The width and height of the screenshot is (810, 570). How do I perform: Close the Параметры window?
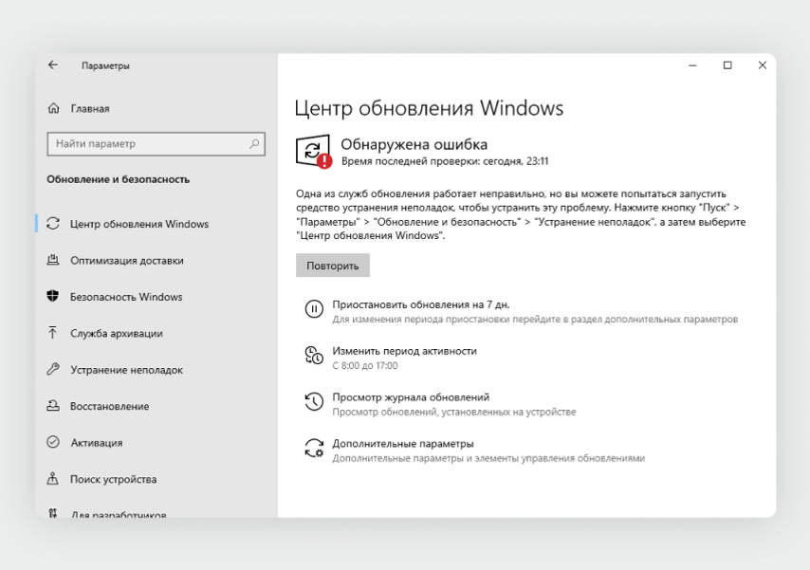pos(763,65)
